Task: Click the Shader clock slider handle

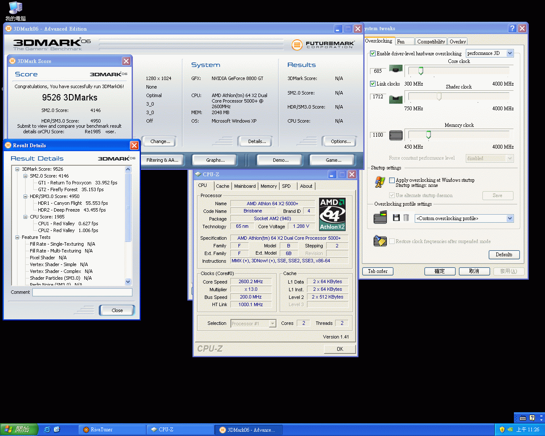Action: pyautogui.click(x=439, y=96)
